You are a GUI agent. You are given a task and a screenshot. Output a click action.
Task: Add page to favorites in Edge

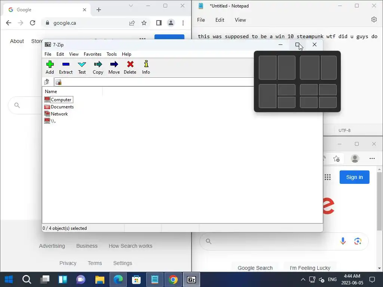(337, 158)
